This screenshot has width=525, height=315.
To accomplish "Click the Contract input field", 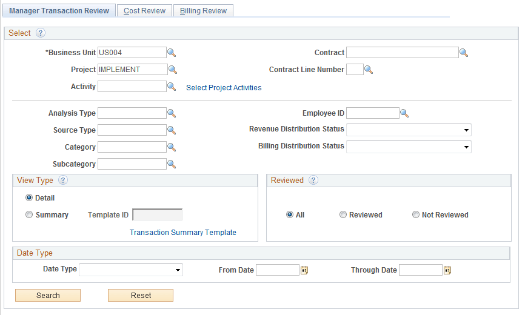I will click(403, 53).
